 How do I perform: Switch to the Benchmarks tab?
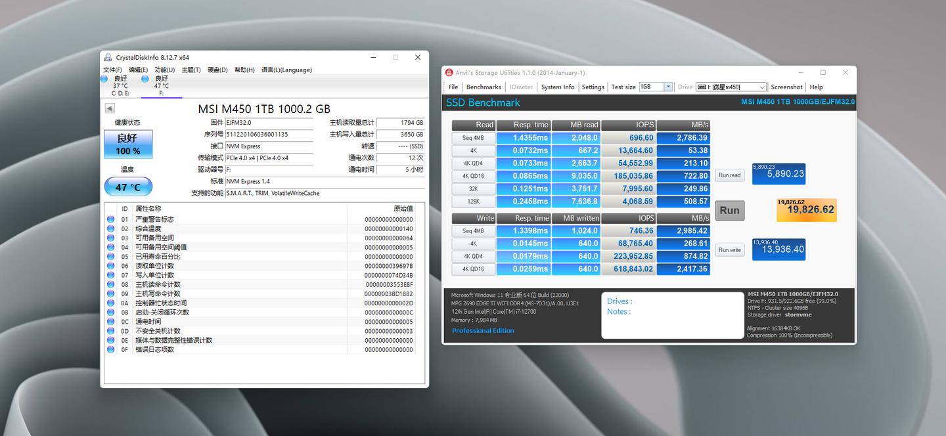pyautogui.click(x=483, y=87)
